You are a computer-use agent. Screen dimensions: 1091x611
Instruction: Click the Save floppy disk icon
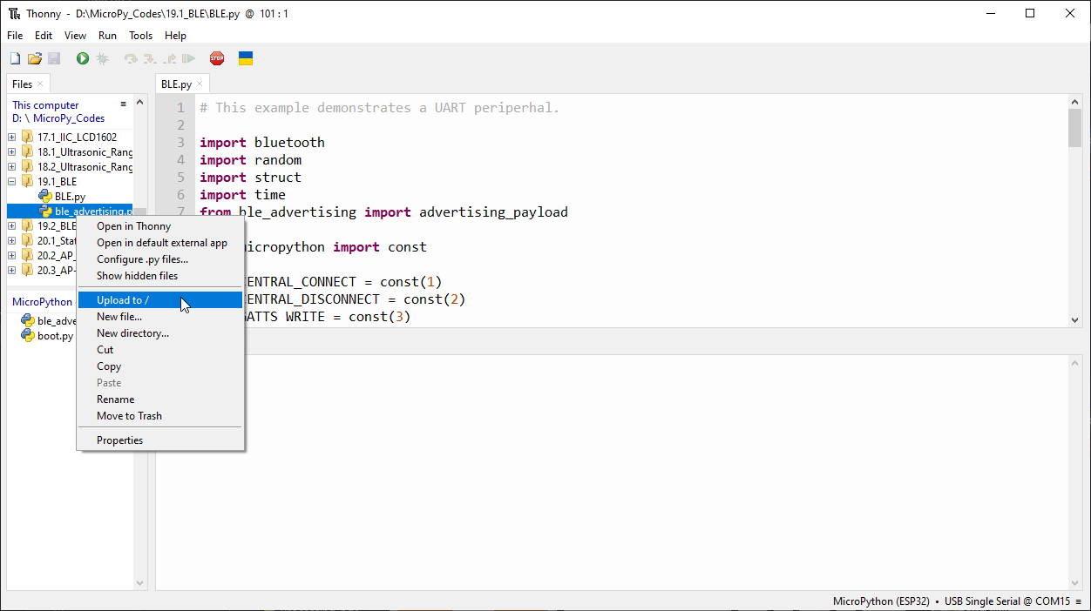[x=54, y=58]
